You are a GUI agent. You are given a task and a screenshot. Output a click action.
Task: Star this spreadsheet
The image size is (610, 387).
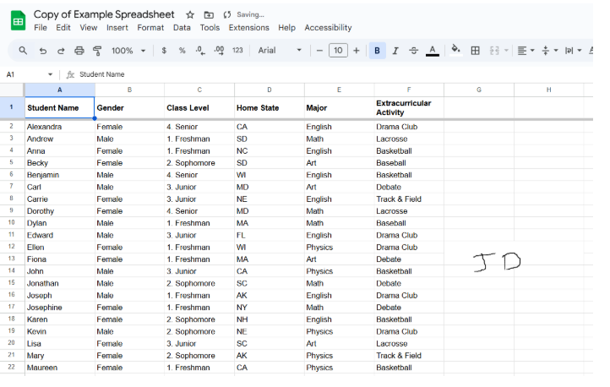point(189,15)
